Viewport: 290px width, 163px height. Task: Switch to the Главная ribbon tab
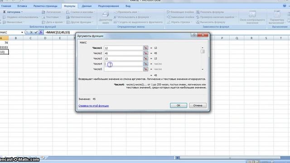coord(6,6)
